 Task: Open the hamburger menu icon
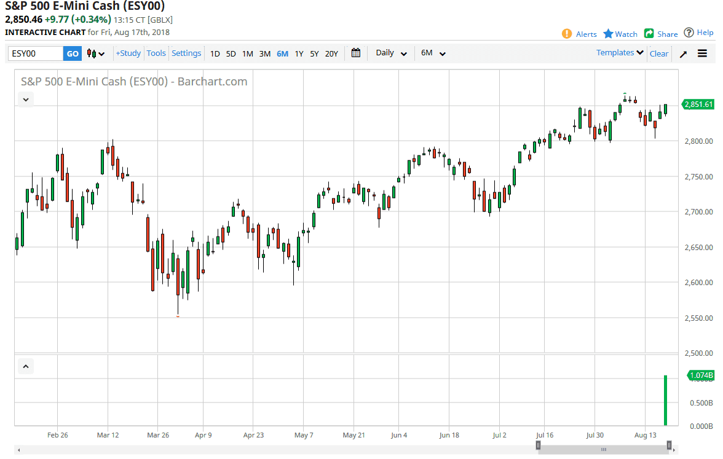click(702, 53)
